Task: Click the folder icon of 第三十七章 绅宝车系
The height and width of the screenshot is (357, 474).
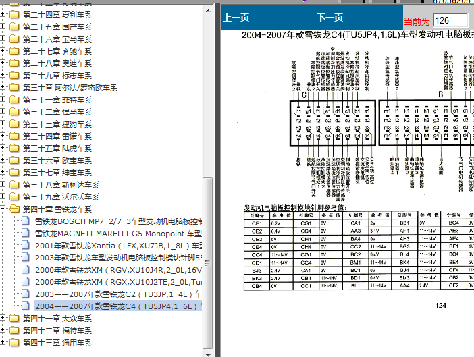Action: 14,172
